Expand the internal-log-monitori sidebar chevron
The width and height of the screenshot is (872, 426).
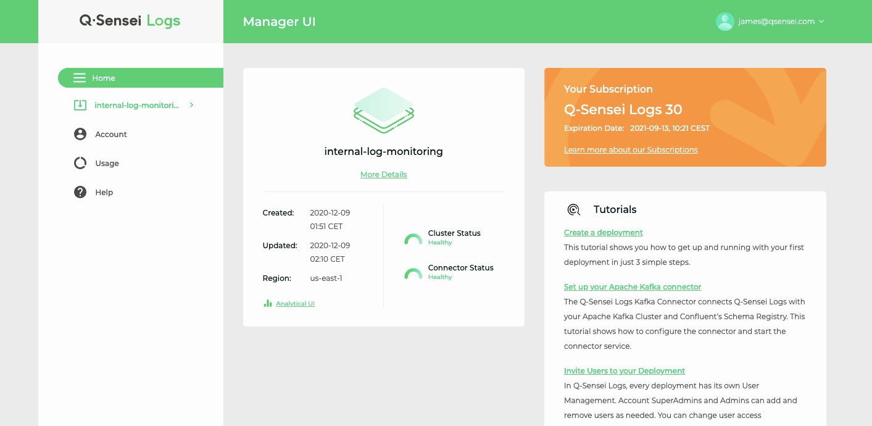point(192,105)
